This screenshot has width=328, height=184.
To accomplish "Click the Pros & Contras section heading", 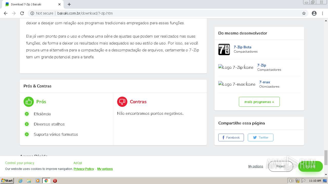I will click(x=37, y=86).
